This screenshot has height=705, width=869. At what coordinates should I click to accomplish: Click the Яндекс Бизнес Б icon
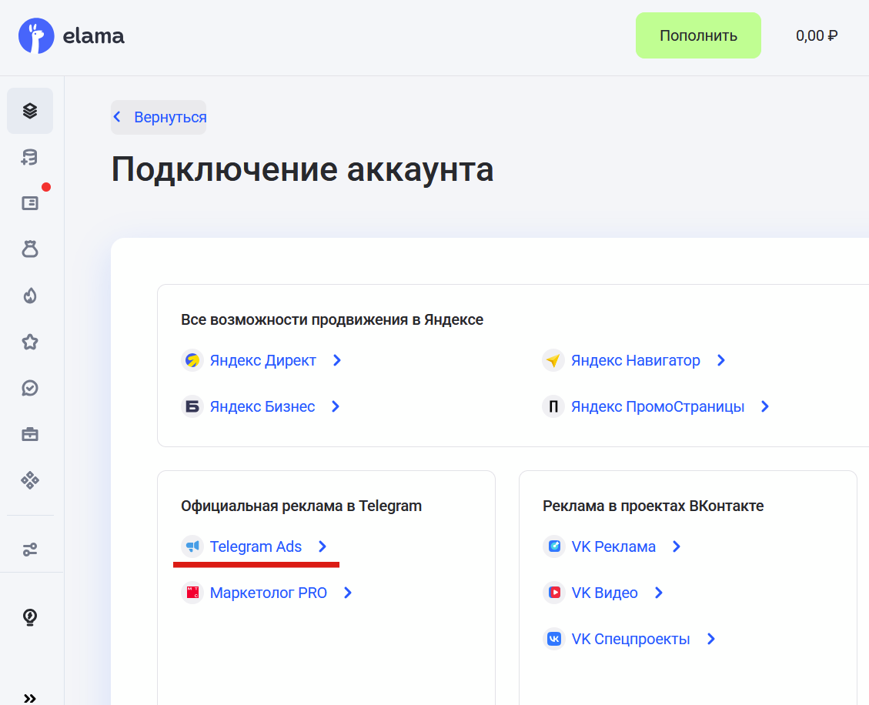click(x=192, y=406)
